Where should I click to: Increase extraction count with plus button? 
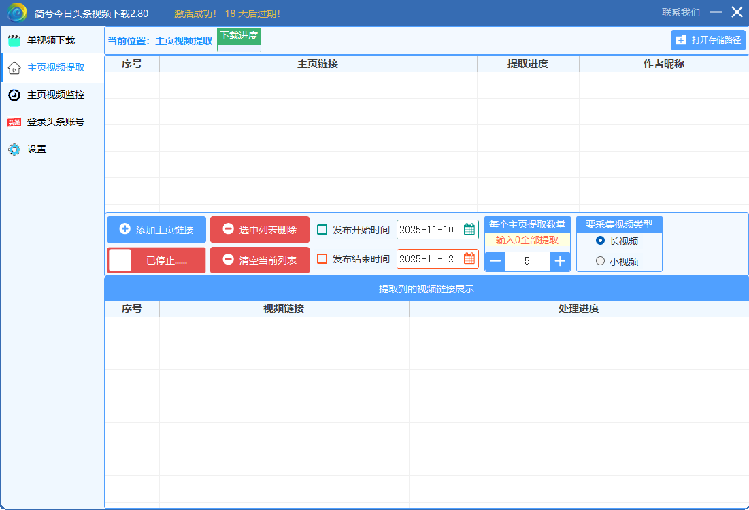(560, 261)
